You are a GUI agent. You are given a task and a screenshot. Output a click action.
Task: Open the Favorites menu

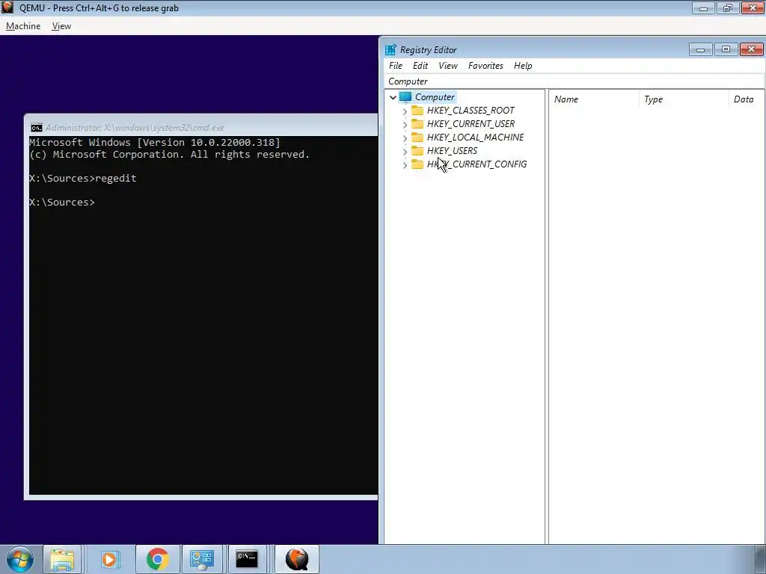pos(485,66)
